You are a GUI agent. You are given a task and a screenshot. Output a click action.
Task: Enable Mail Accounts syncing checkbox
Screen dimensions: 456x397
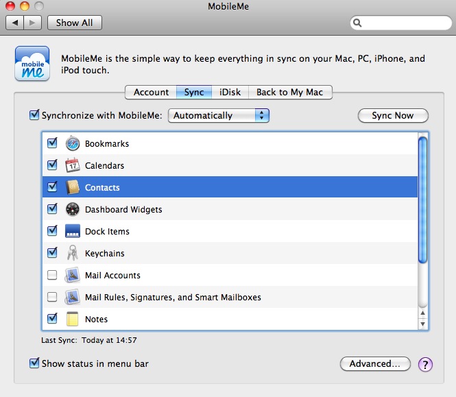52,275
